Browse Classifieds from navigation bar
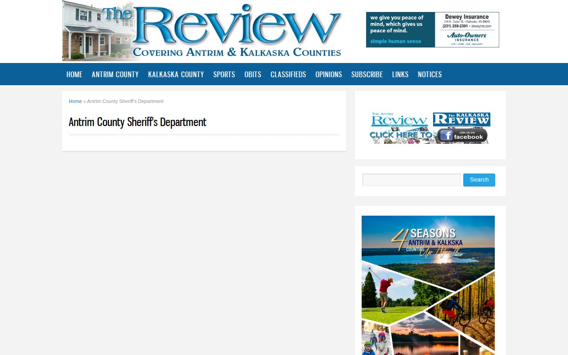 click(x=288, y=74)
